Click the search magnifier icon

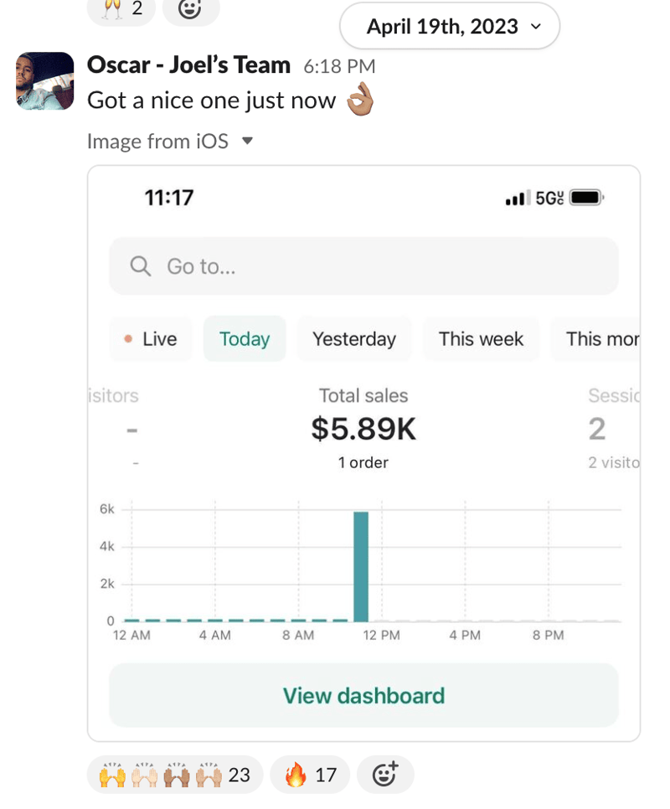141,266
